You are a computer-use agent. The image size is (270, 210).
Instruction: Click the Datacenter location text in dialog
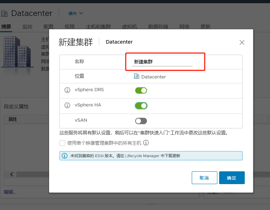point(153,77)
